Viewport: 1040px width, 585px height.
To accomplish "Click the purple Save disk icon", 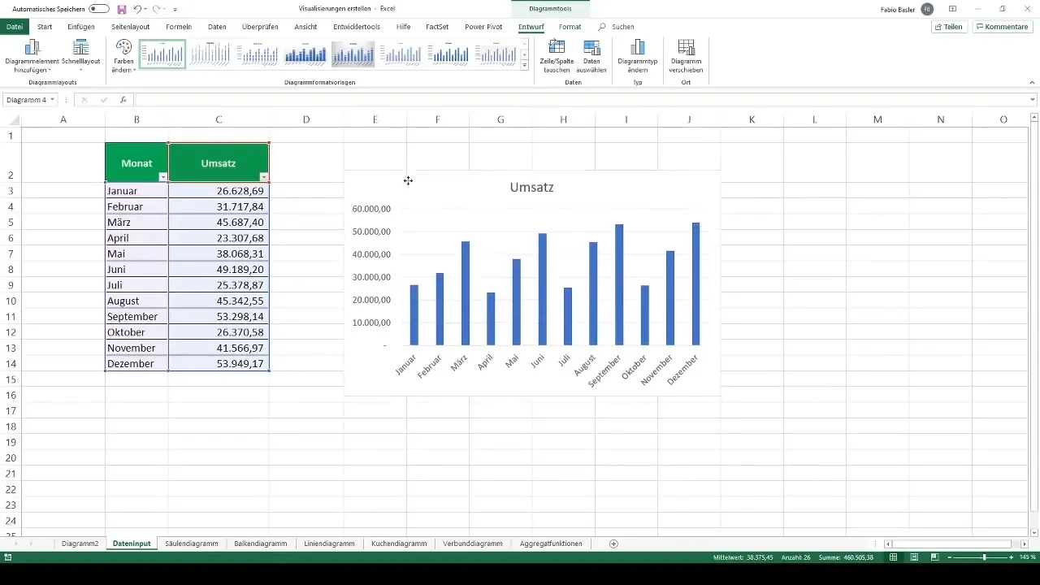I will 122,9.
